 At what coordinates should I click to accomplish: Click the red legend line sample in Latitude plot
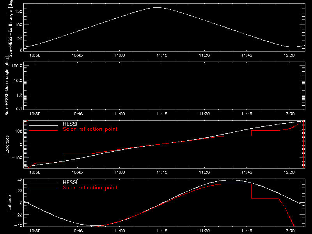[43, 189]
